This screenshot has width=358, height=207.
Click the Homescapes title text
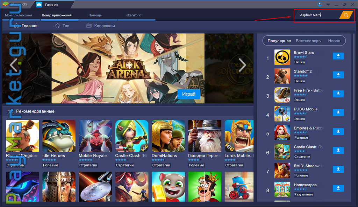pyautogui.click(x=305, y=185)
